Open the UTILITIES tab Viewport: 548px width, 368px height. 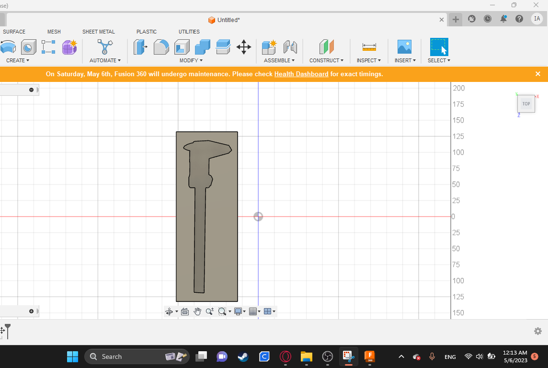click(x=189, y=32)
